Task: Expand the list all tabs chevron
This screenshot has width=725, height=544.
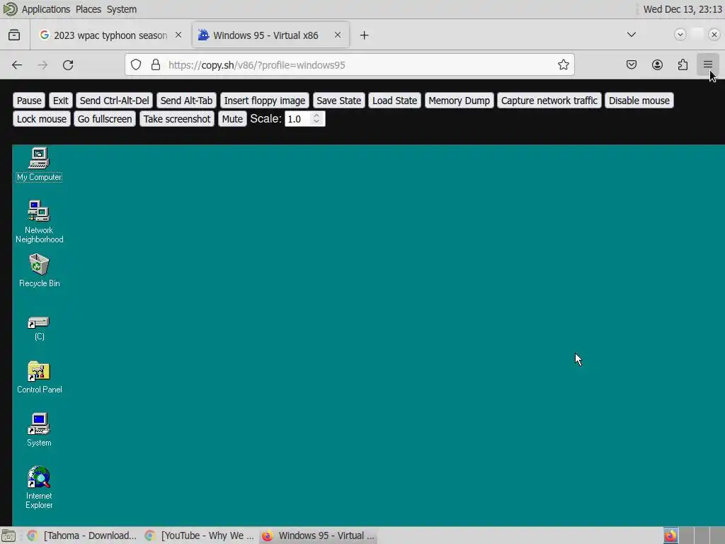Action: [632, 35]
